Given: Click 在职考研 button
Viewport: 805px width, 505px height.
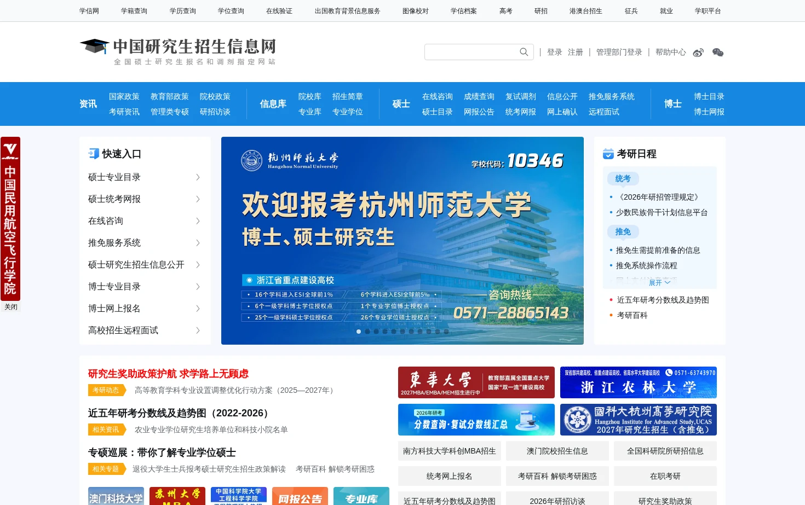Looking at the screenshot, I should click(665, 476).
